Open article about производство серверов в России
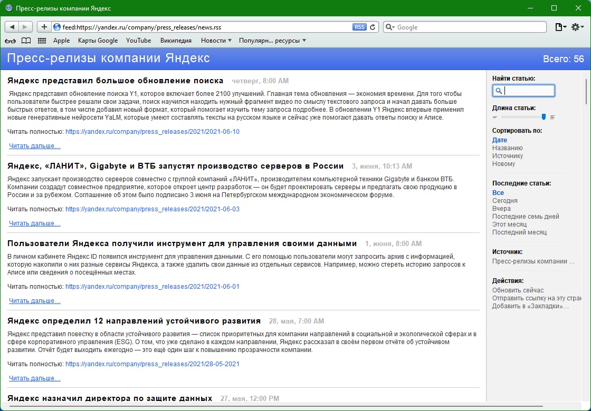591x411 pixels. (x=175, y=166)
